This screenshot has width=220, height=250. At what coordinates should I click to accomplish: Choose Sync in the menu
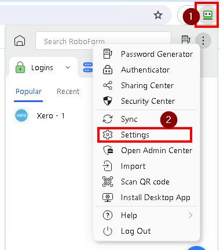[x=146, y=119]
